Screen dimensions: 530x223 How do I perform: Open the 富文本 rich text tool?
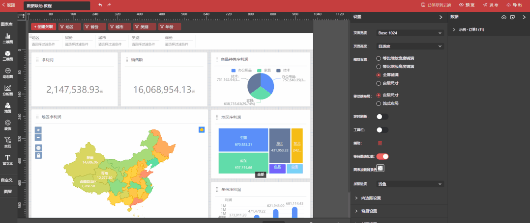coord(8,159)
